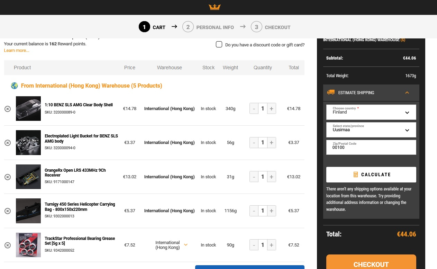Open Electroplated Light Bucket thumbnail

coord(28,143)
